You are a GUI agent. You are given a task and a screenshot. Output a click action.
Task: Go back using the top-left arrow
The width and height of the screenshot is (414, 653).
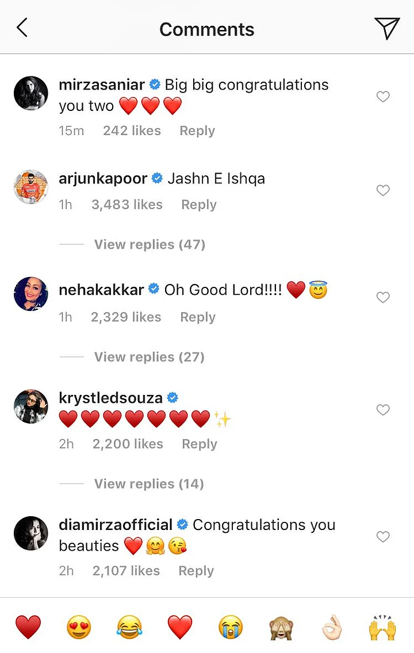click(x=22, y=28)
